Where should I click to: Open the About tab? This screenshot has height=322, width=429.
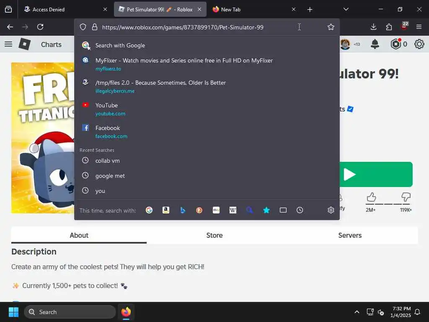tap(79, 235)
